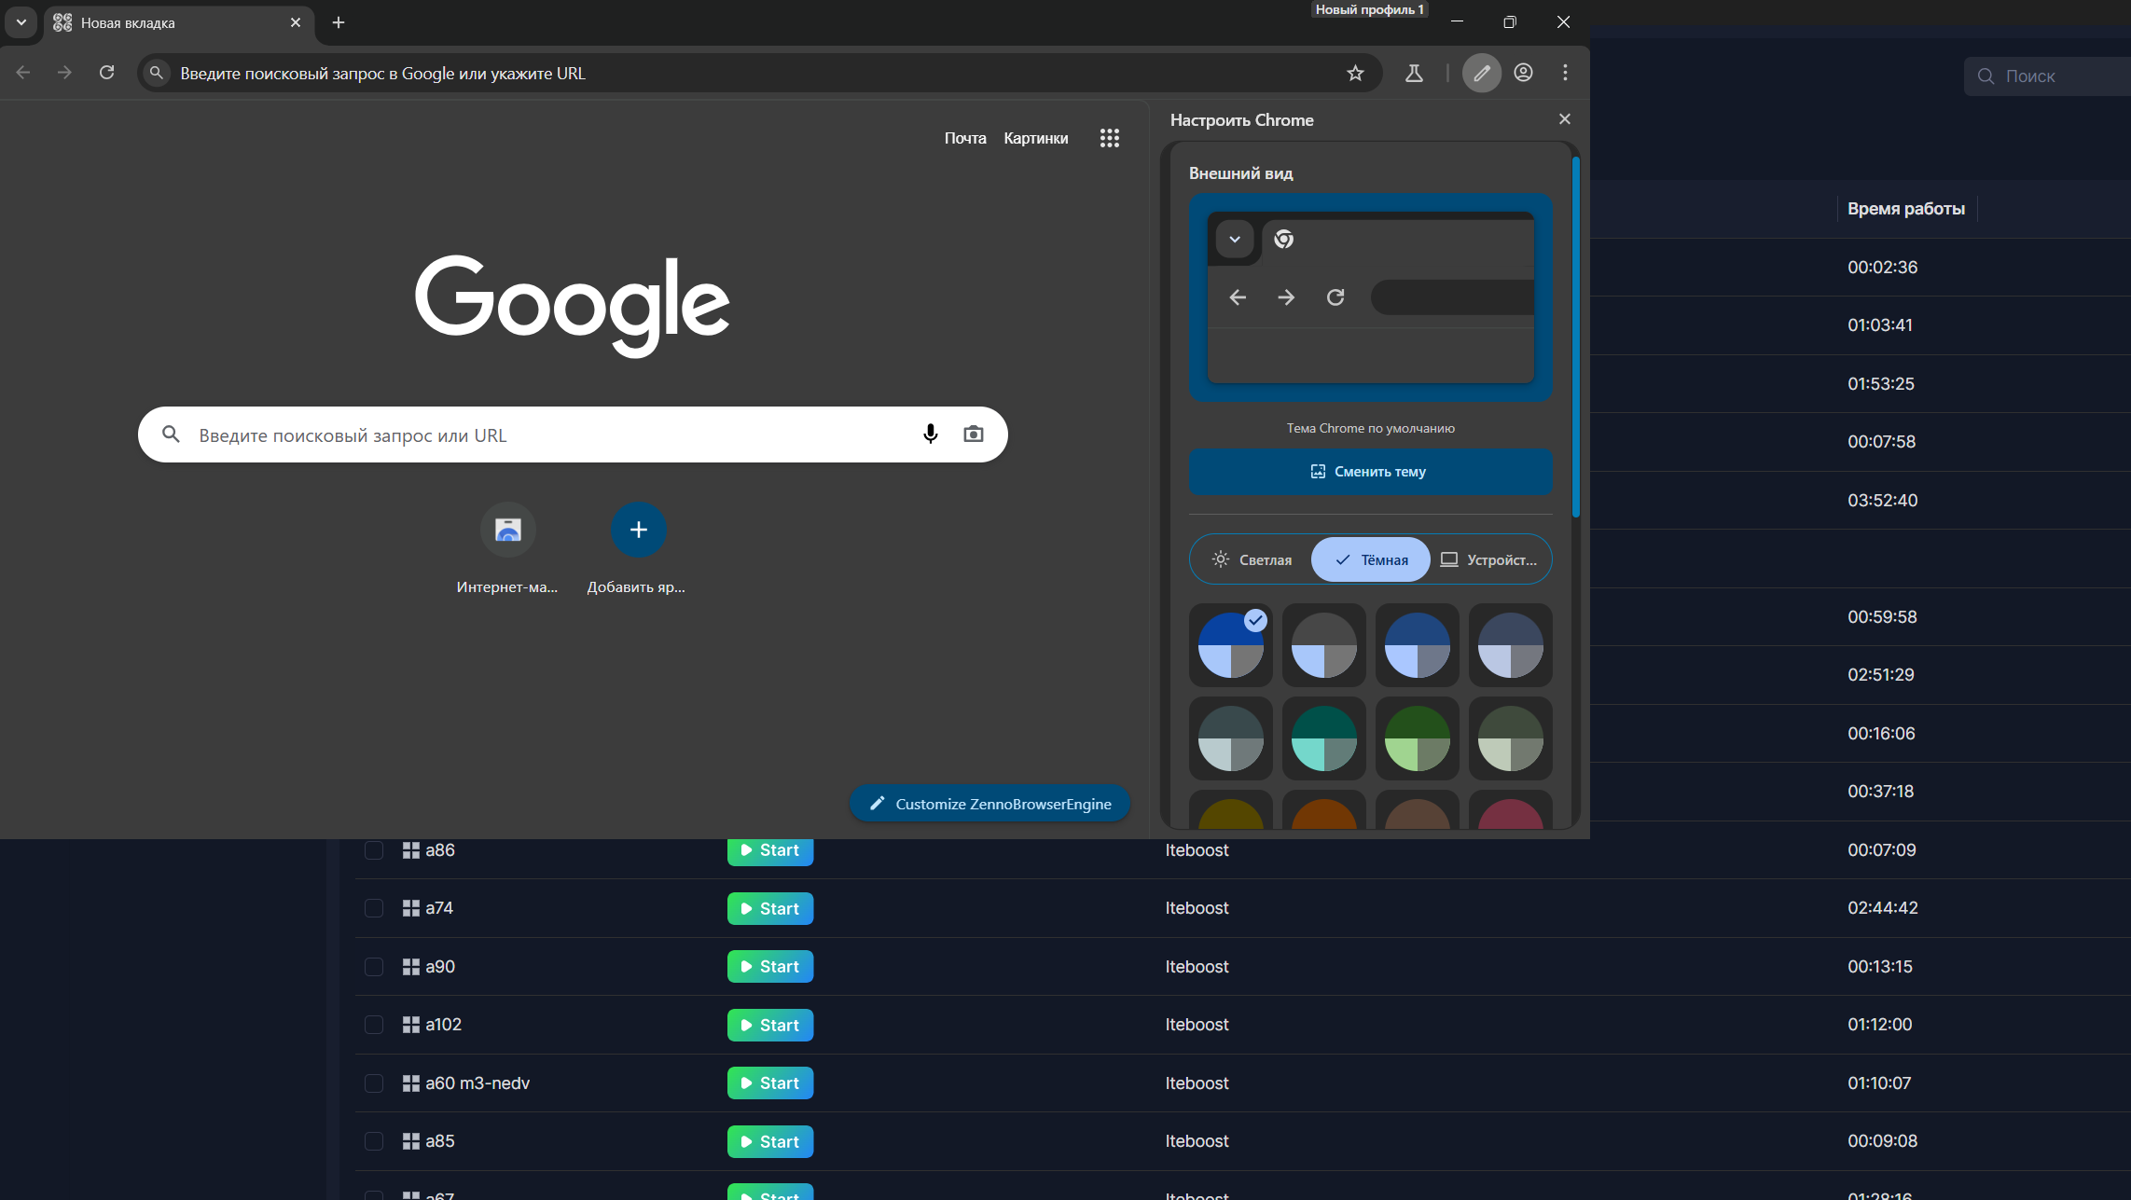This screenshot has height=1200, width=2131.
Task: Choose the grey color swatch in first row
Action: tap(1324, 645)
